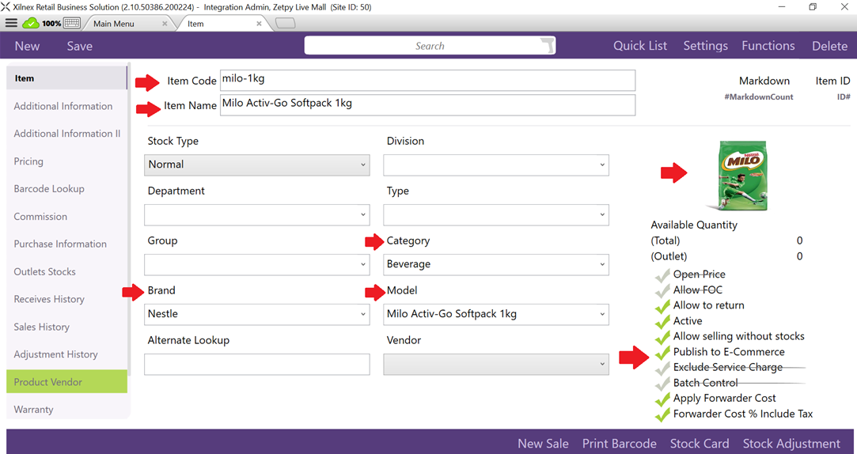Open the Type dropdown
Screen dimensions: 857x454
pyautogui.click(x=495, y=214)
